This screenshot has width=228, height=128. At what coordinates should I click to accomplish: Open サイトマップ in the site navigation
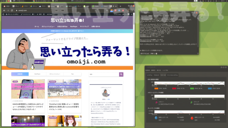(x=84, y=26)
